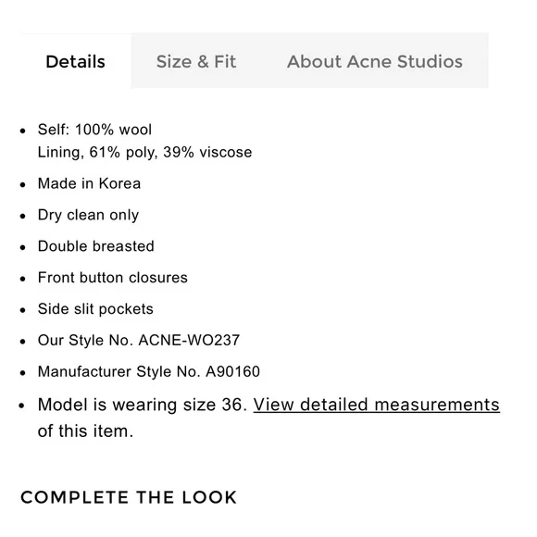Click the bullet before Dry clean only

tap(22, 216)
